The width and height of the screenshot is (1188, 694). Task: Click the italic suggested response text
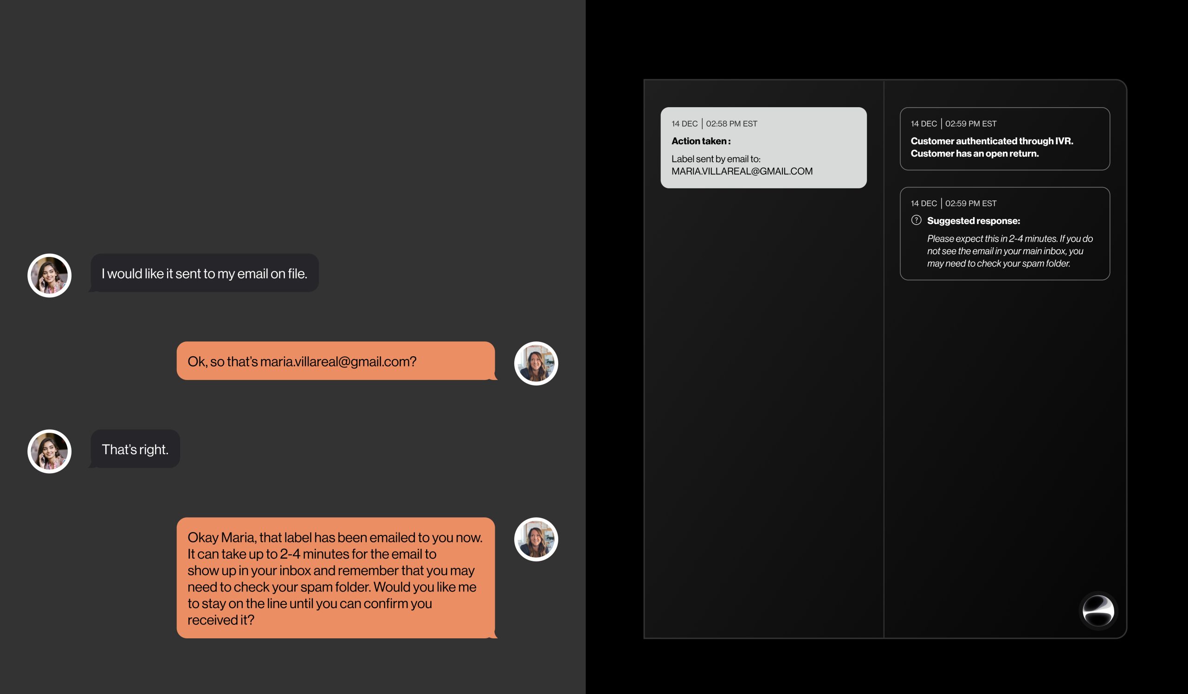click(x=1009, y=251)
